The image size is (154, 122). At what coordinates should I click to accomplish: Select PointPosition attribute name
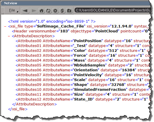click(88, 41)
